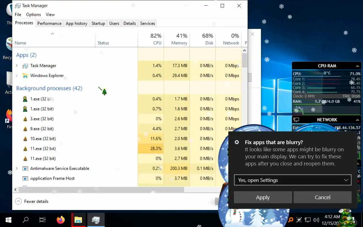The image size is (363, 227).
Task: Open File Explorer from the taskbar
Action: click(x=78, y=220)
